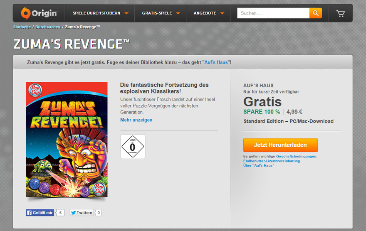
Task: Open the ANGEBOTE menu
Action: (x=205, y=13)
